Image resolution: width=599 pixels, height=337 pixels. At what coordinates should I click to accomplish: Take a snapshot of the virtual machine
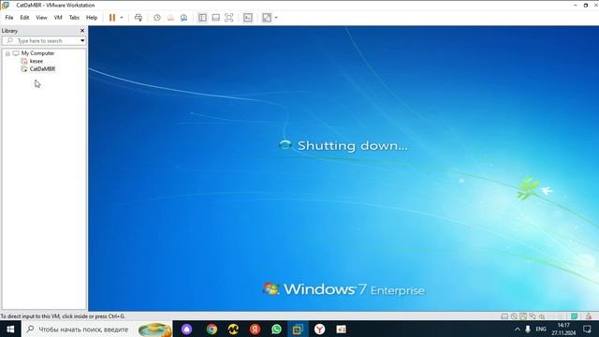tap(157, 18)
